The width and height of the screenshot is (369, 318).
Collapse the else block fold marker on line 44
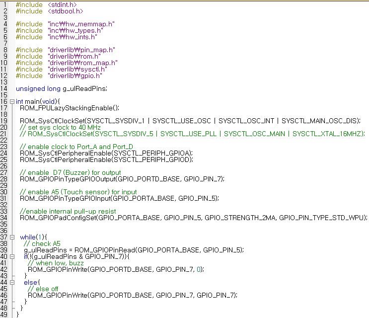coord(12,282)
